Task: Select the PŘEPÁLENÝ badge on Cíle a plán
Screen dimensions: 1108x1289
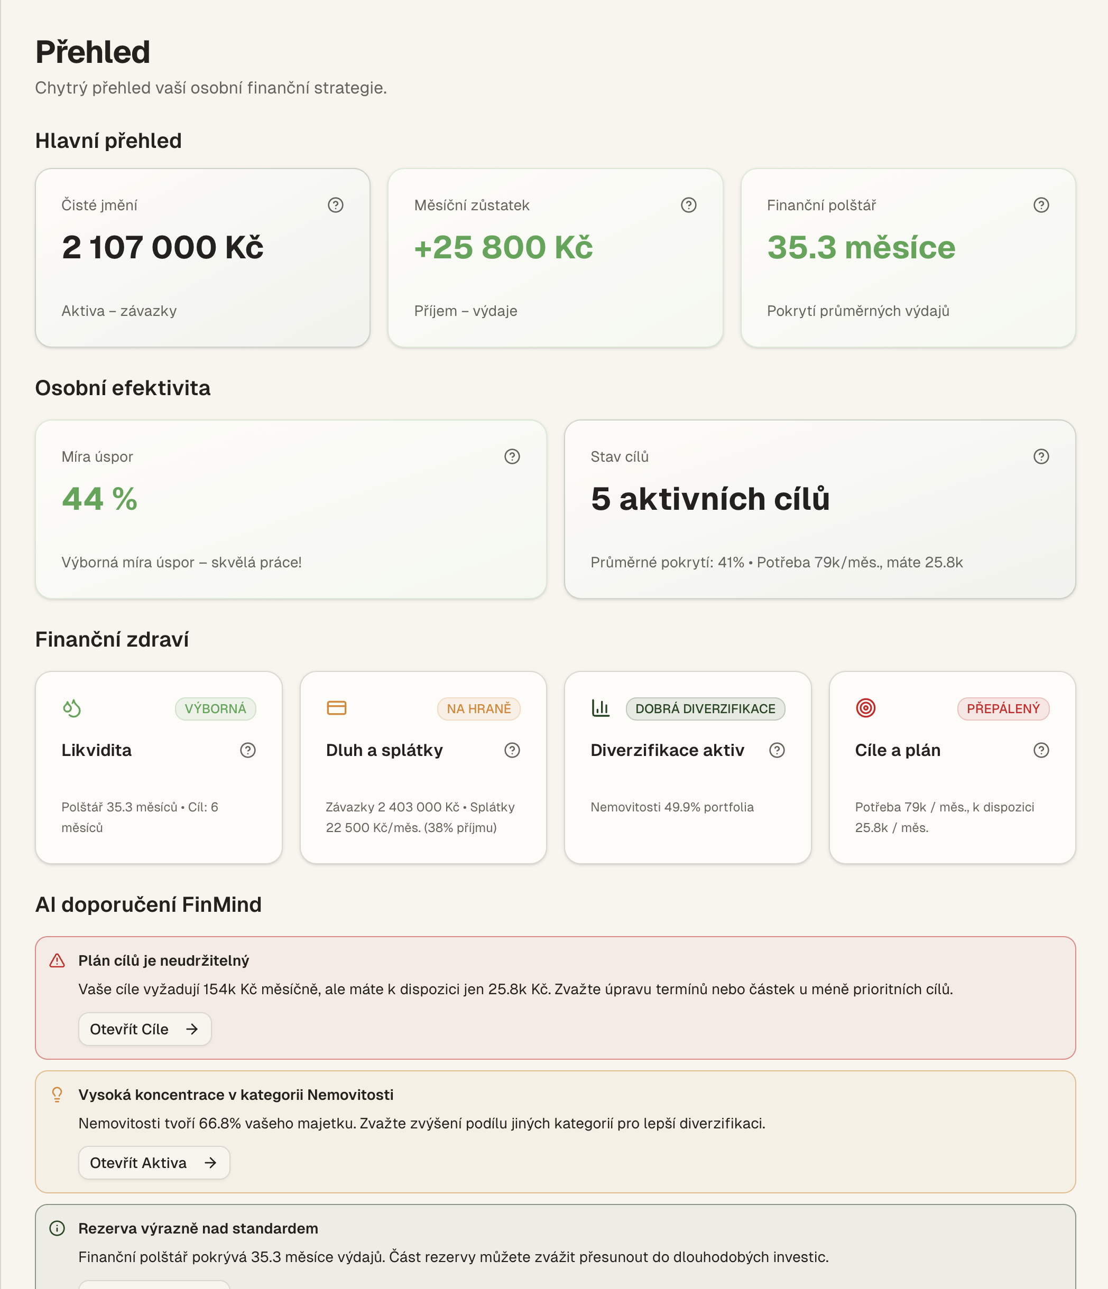Action: click(x=1004, y=708)
